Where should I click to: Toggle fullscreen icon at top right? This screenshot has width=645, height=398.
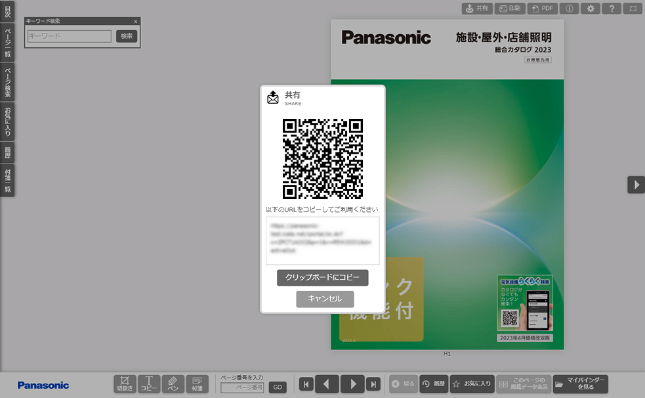click(x=633, y=9)
